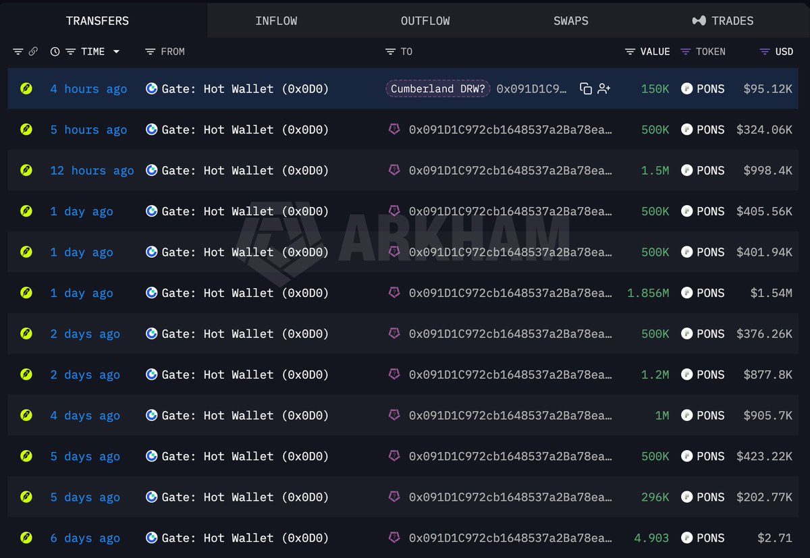Click the 1.2M value cell
810x558 pixels.
(655, 374)
